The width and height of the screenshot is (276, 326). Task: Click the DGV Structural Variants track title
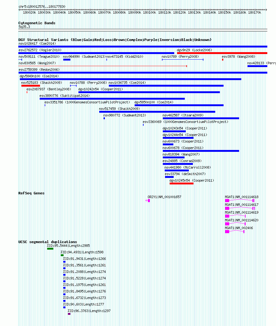115,40
